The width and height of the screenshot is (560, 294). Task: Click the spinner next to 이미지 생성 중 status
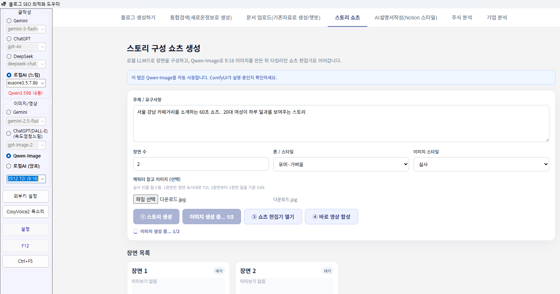[136, 232]
